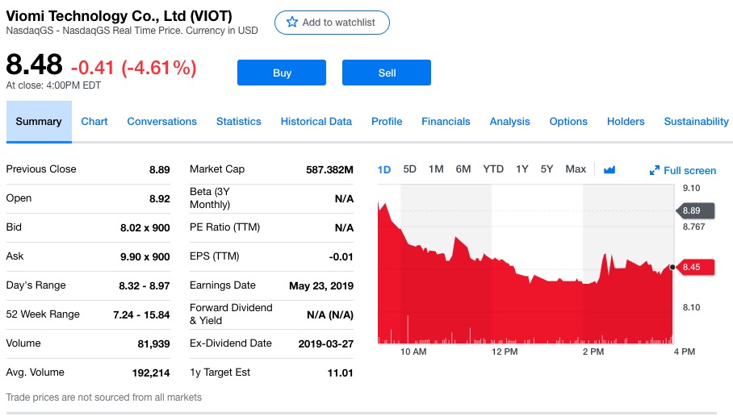Click the Volume value 81,939
Image resolution: width=733 pixels, height=416 pixels.
point(153,343)
